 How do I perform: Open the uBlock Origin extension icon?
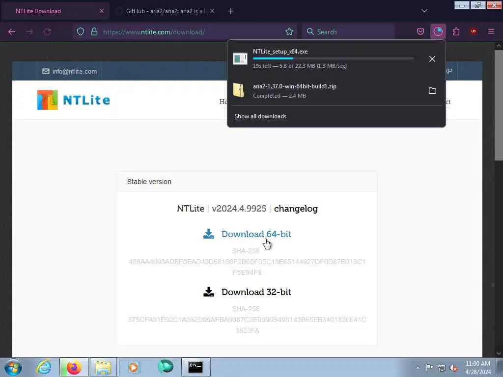pos(473,31)
